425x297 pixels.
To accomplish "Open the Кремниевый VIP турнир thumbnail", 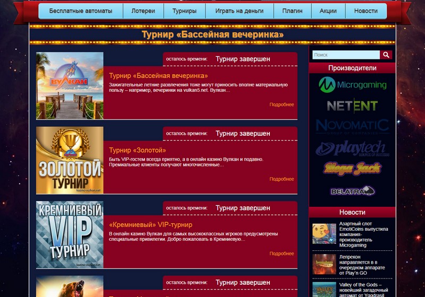I will (70, 234).
